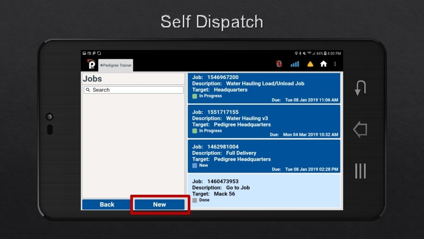Tap the Back button
424x239 pixels.
(107, 204)
